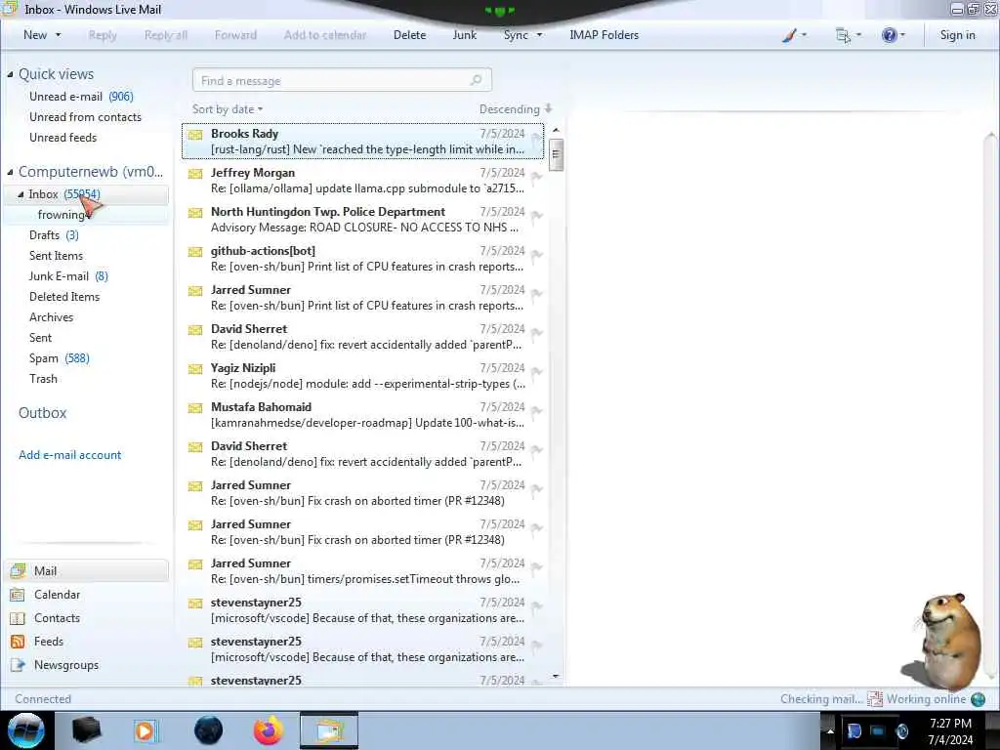Click envelope icon of github-actions[bot] message
This screenshot has height=750, width=1000.
195,252
